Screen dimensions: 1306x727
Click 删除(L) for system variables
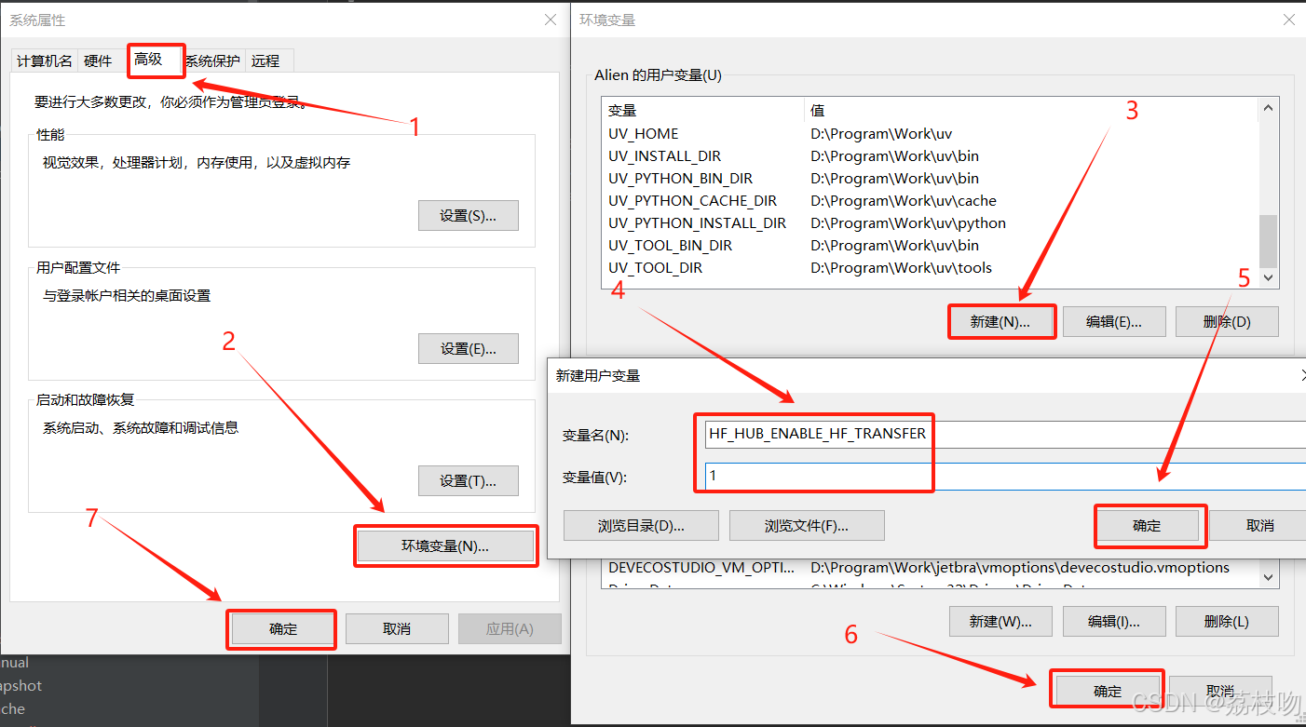pos(1227,621)
